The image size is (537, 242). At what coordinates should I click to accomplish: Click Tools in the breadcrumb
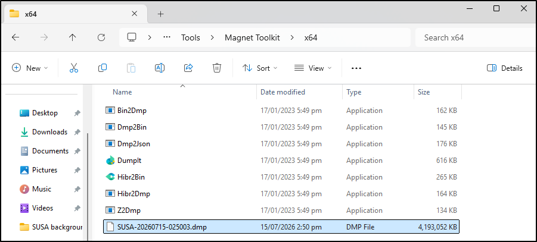[190, 37]
